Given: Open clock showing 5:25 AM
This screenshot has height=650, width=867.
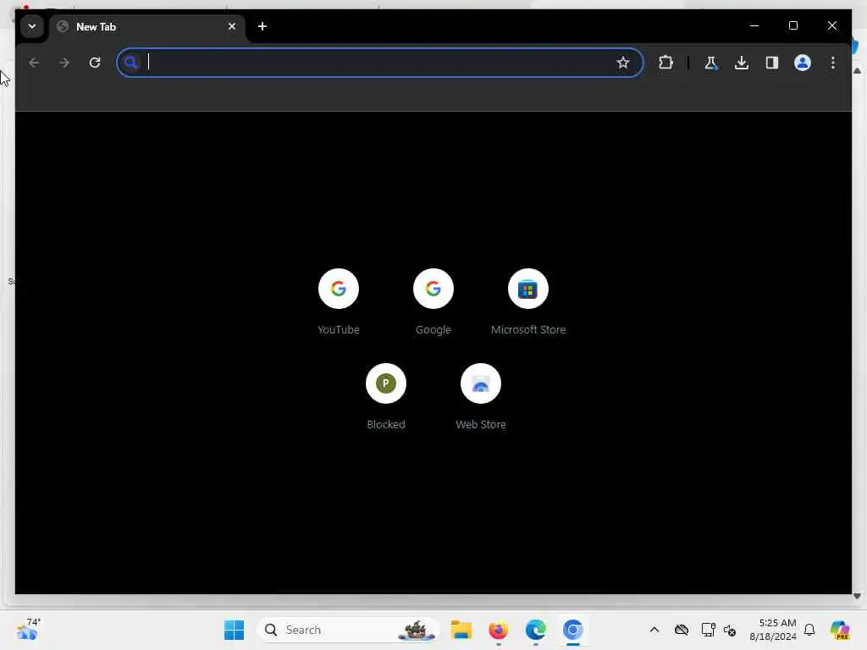Looking at the screenshot, I should (773, 630).
